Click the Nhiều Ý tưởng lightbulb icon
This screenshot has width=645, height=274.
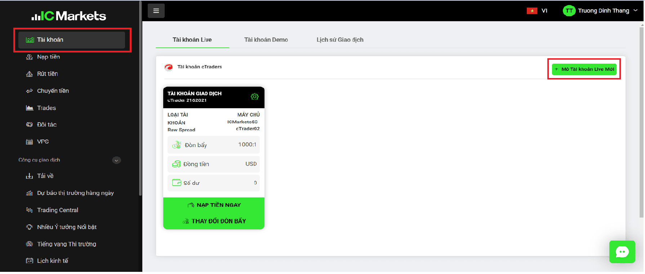tap(30, 227)
